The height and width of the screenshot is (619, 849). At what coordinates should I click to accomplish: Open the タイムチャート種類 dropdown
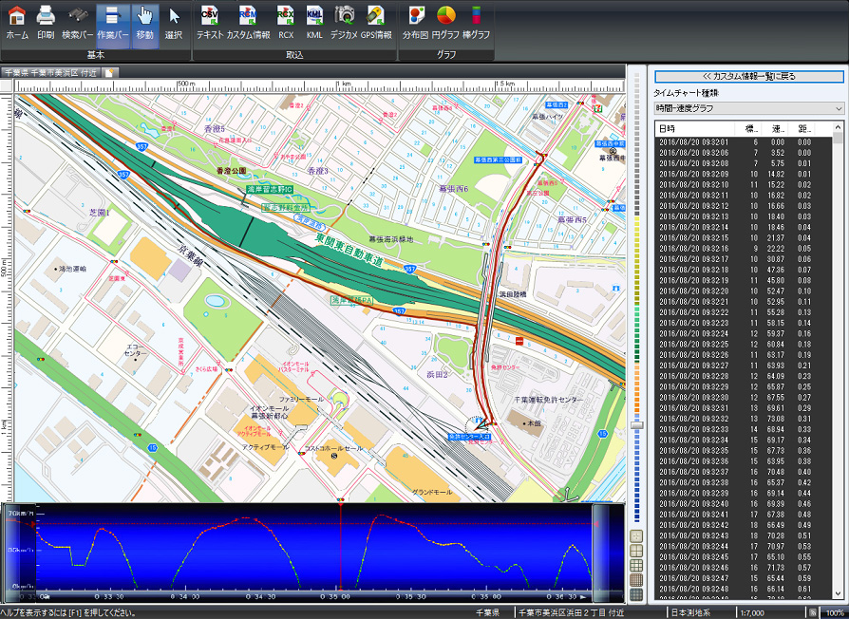tap(748, 108)
